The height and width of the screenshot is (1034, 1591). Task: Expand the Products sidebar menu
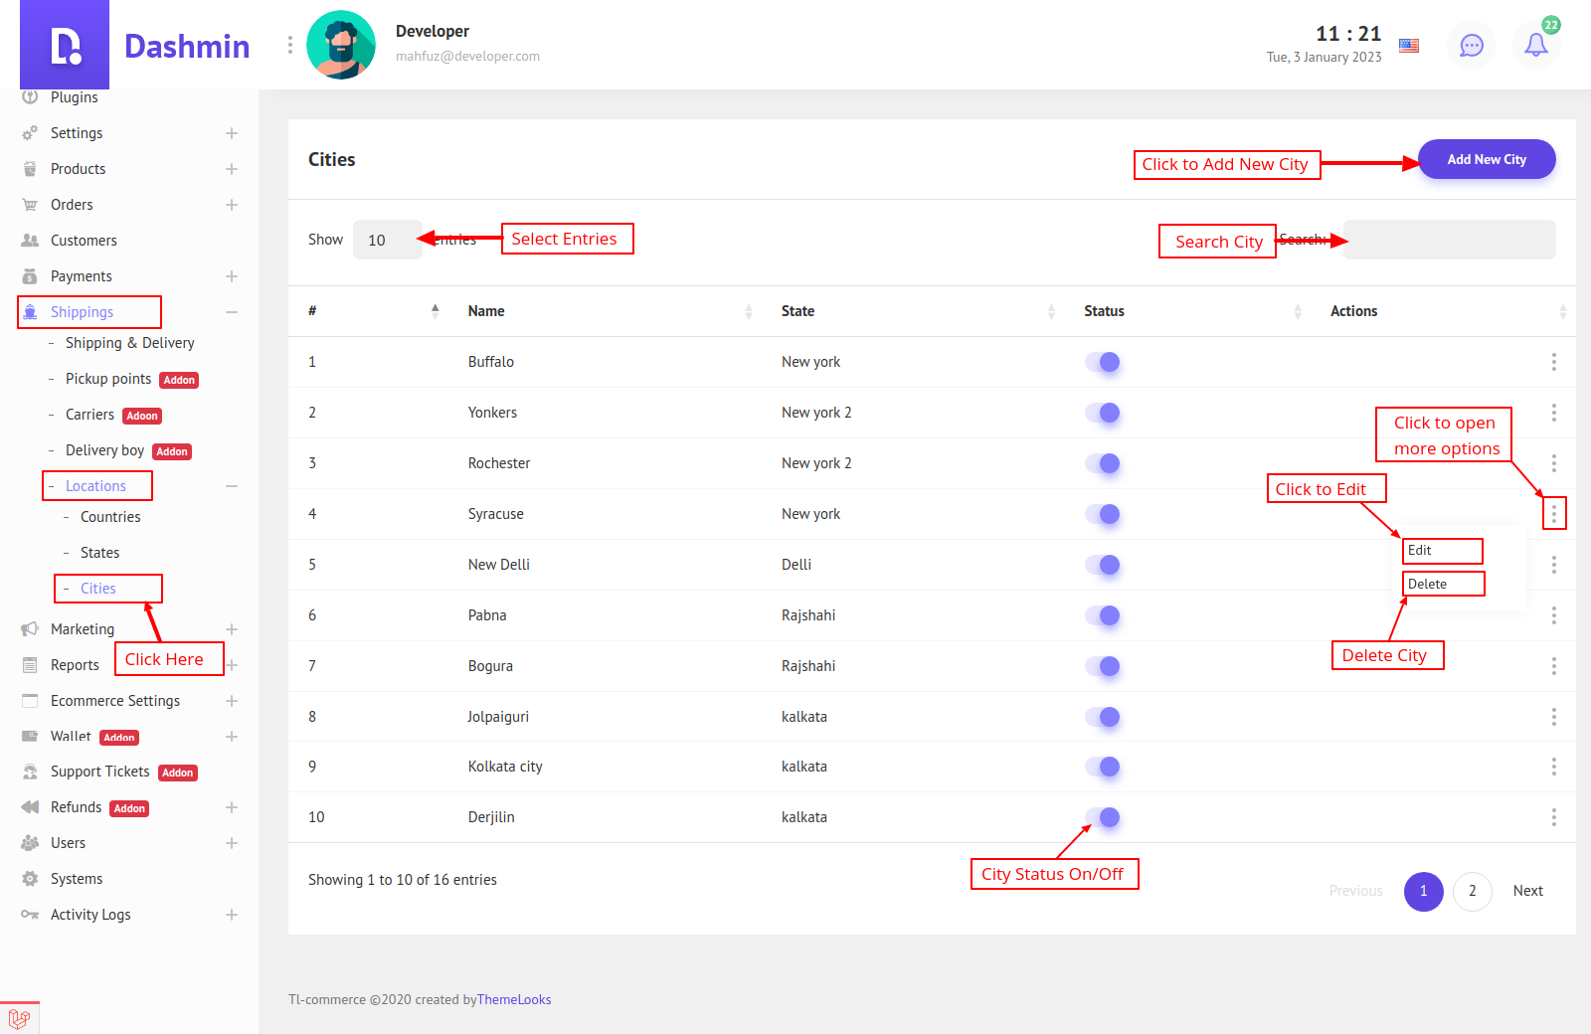point(231,169)
